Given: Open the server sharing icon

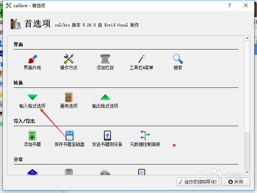Looking at the screenshot, I should click(69, 172).
